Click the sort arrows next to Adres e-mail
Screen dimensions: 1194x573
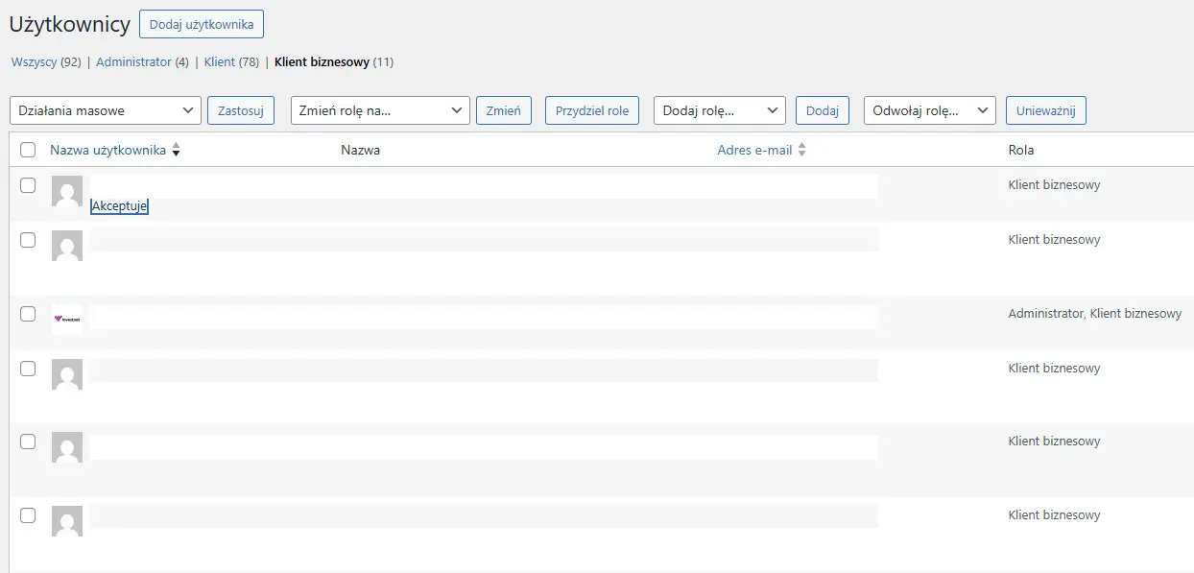click(x=801, y=151)
